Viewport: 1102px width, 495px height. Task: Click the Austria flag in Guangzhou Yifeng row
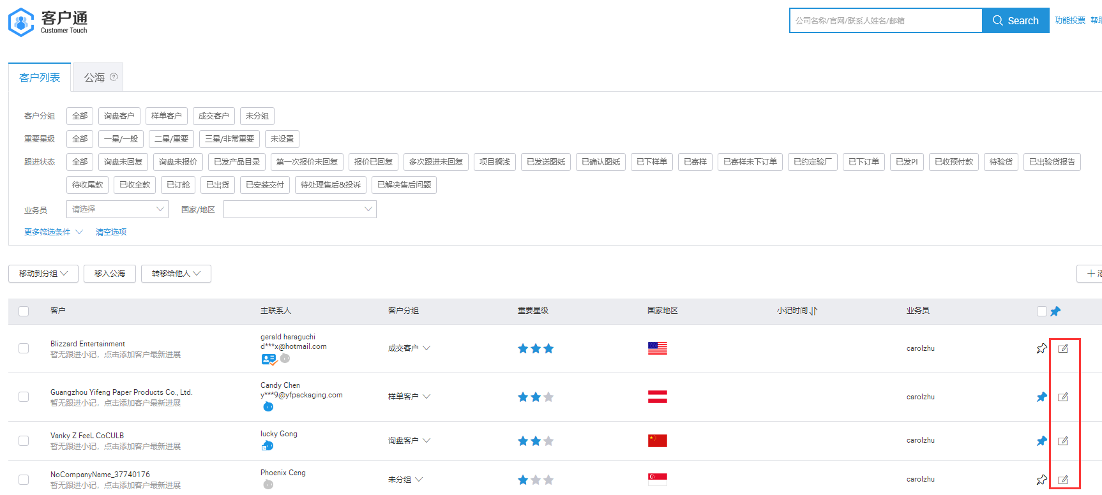pyautogui.click(x=658, y=397)
